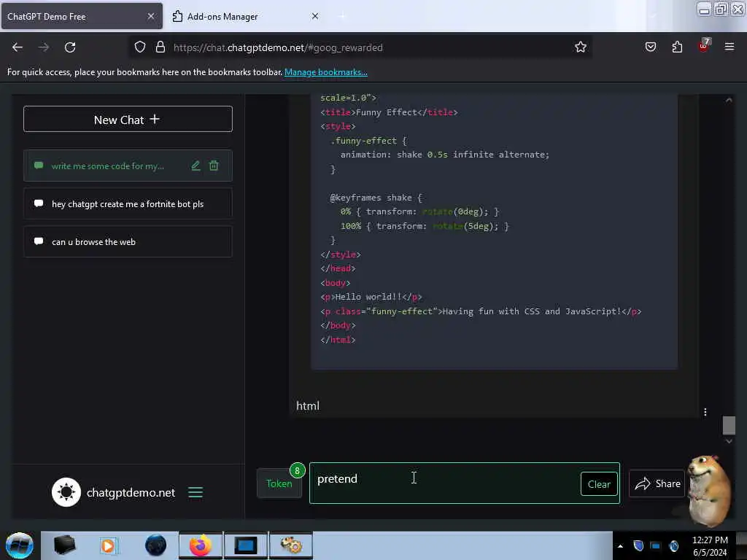747x560 pixels.
Task: Open the blue screen window taskbar icon
Action: 245,545
